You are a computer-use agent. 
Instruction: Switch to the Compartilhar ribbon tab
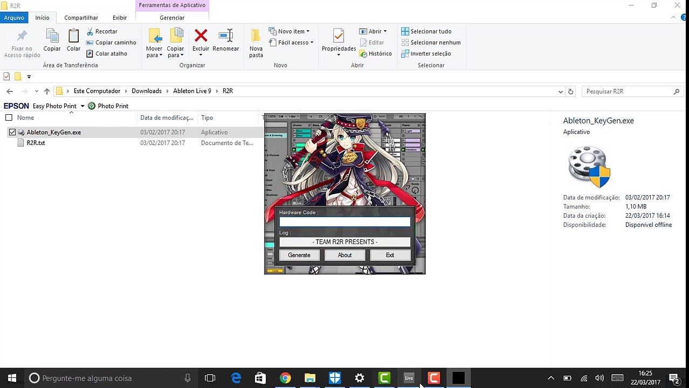click(x=81, y=18)
